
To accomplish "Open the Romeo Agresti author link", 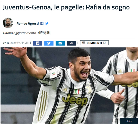I will (28, 24).
